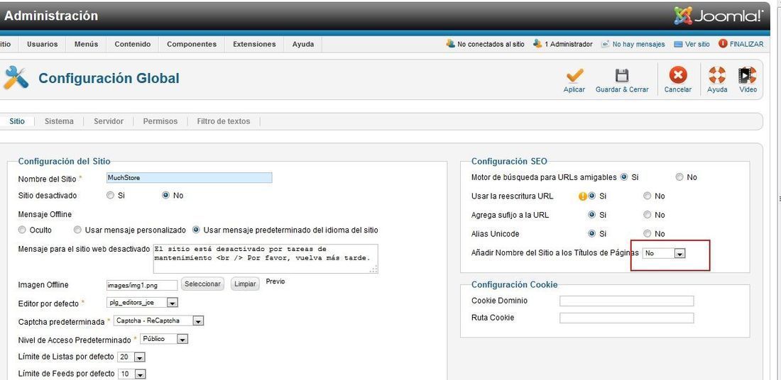Image resolution: width=781 pixels, height=380 pixels.
Task: Switch to the Servidor tab
Action: click(109, 121)
